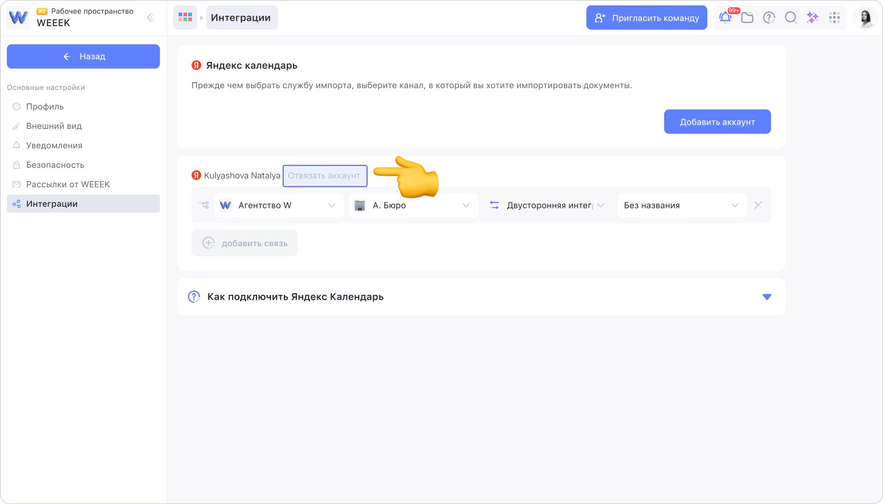The image size is (883, 504).
Task: Go to Безопасность settings section
Action: (x=55, y=165)
